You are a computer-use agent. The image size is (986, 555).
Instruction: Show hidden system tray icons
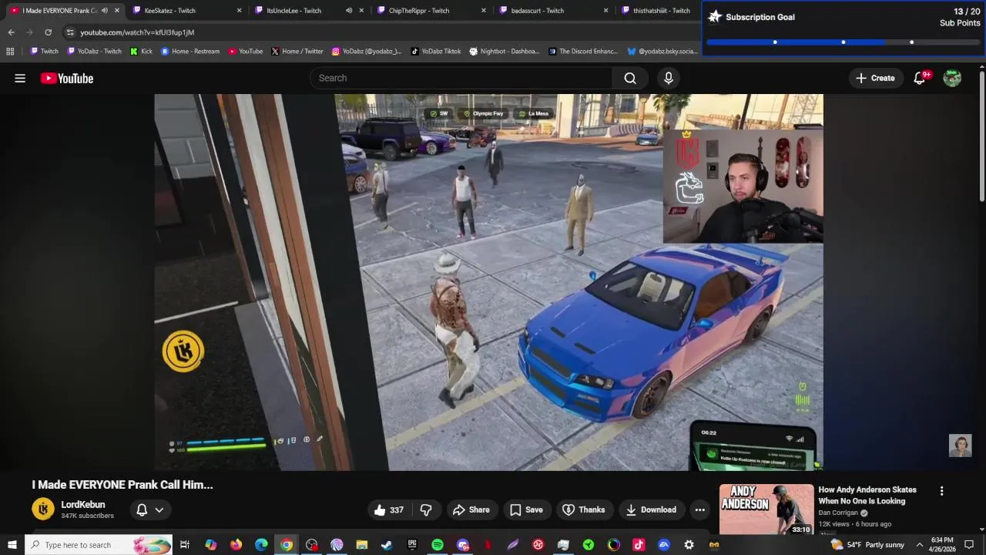tap(919, 545)
